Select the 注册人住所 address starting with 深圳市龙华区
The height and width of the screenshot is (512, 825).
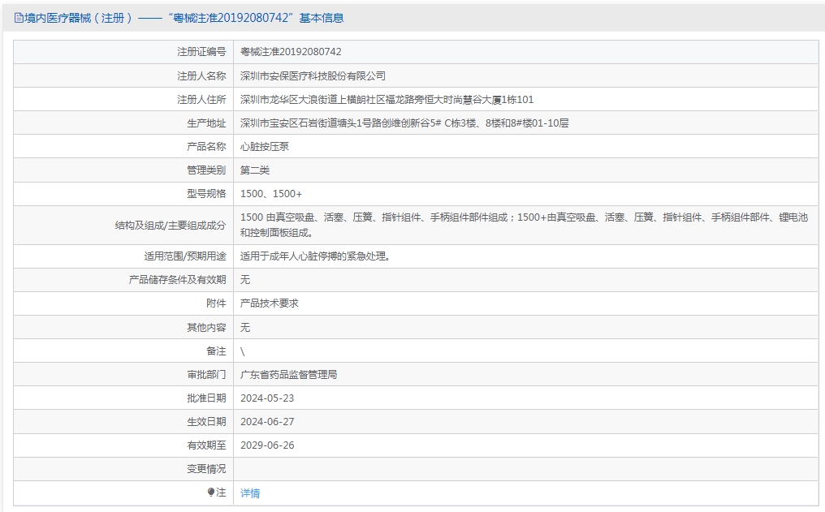pyautogui.click(x=387, y=100)
